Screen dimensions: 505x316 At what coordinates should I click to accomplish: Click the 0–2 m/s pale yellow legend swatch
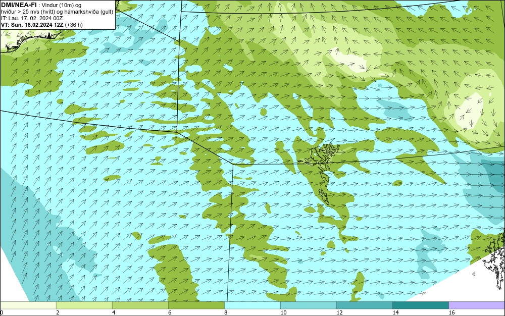(x=28, y=305)
